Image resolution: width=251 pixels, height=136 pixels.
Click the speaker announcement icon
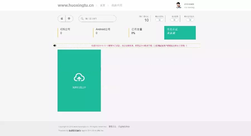click(x=55, y=46)
